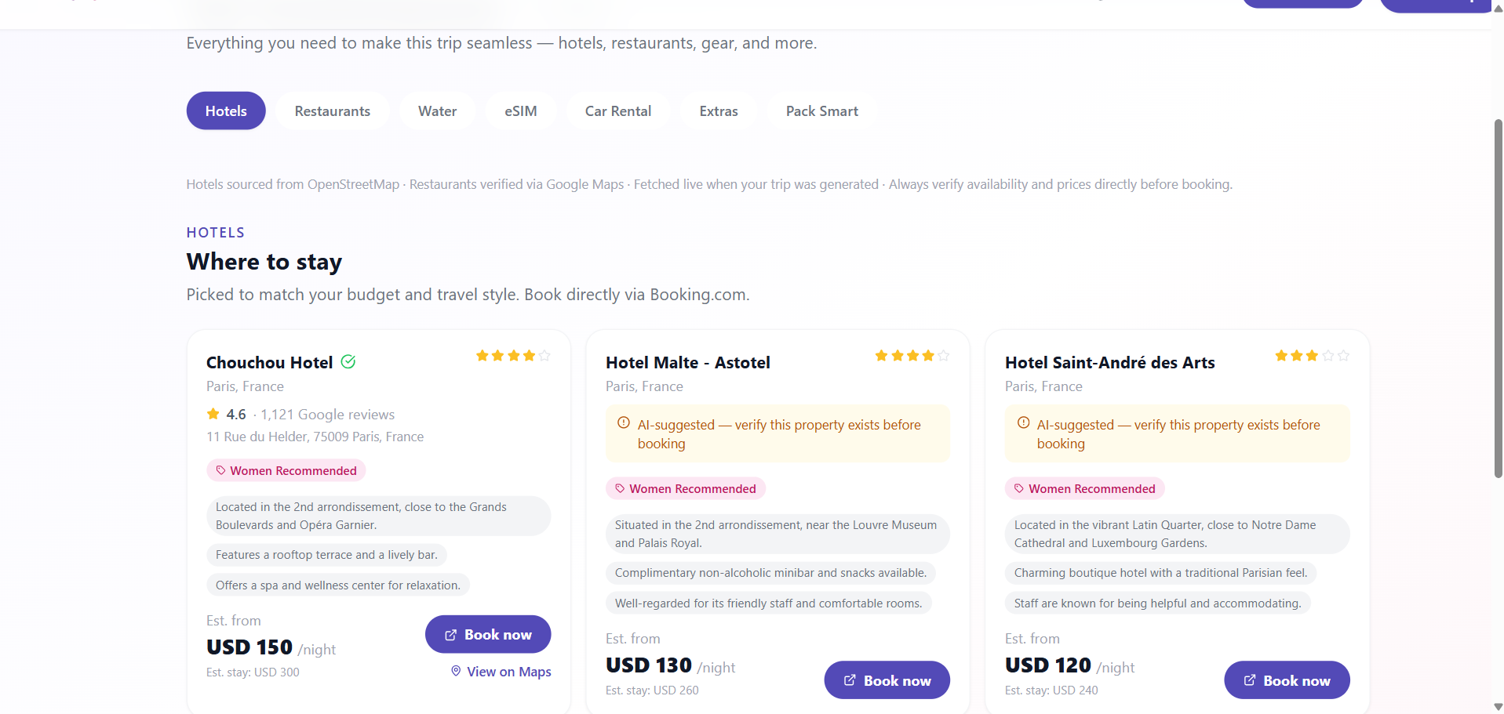Click the star rating on Hotel Malte card

pos(912,356)
